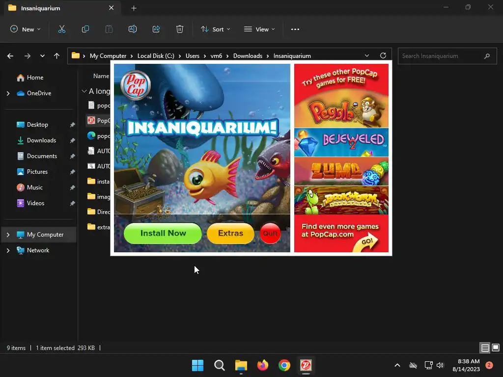Open taskbar Search
This screenshot has width=503, height=377.
pos(220,365)
